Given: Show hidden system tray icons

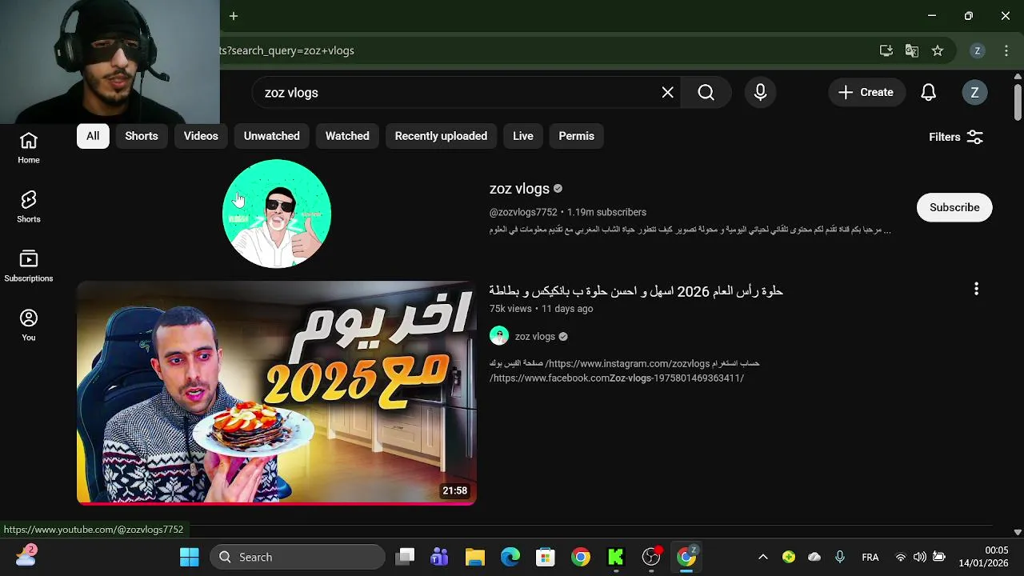Looking at the screenshot, I should [x=763, y=557].
